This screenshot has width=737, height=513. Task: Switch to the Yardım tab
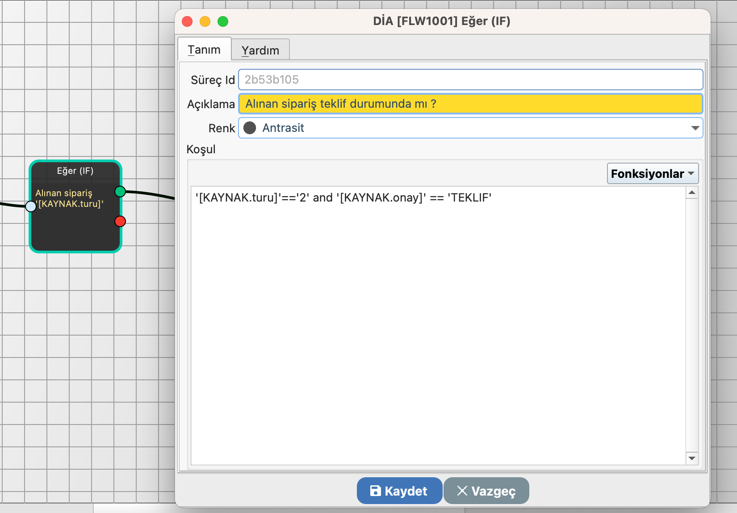click(x=260, y=50)
